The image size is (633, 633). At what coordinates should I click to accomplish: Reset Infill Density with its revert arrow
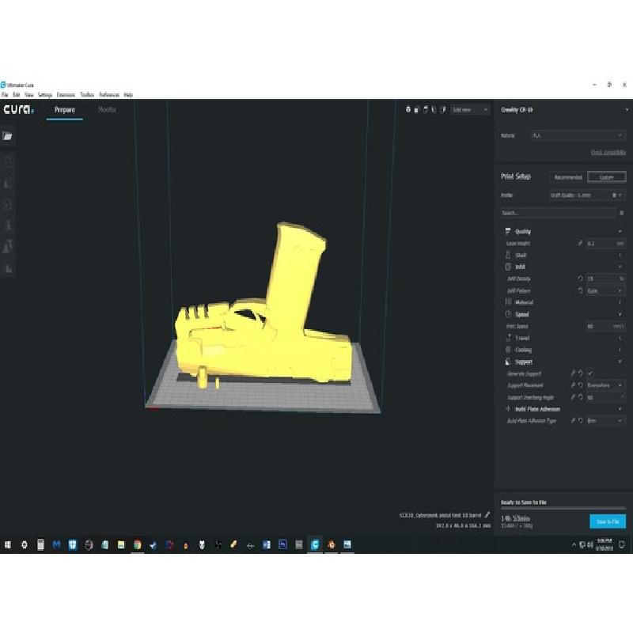(580, 279)
